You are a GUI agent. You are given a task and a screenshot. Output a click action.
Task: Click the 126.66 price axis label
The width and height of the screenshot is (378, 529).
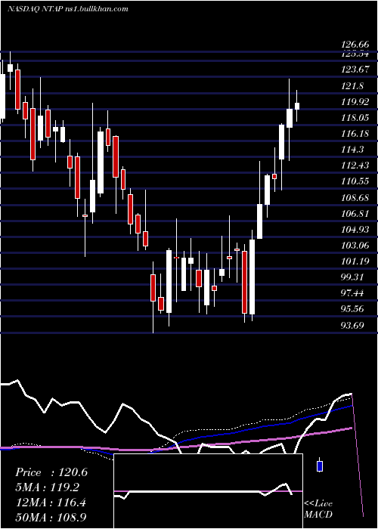(x=355, y=45)
